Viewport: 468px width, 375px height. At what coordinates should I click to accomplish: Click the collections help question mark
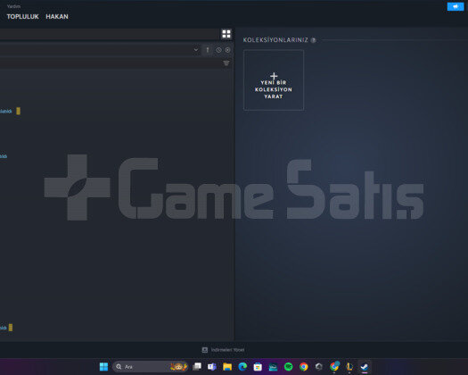313,40
